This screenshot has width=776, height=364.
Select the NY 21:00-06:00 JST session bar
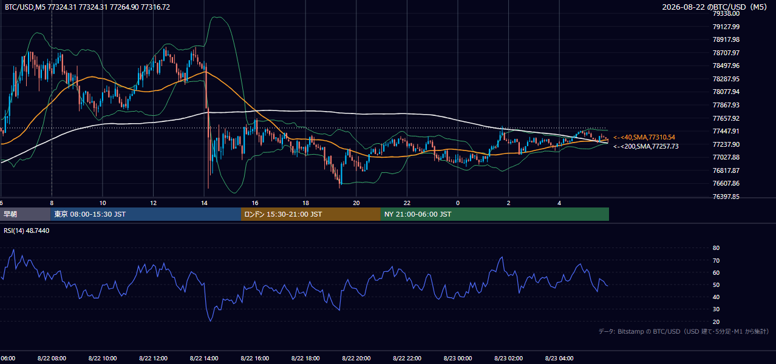(x=495, y=214)
